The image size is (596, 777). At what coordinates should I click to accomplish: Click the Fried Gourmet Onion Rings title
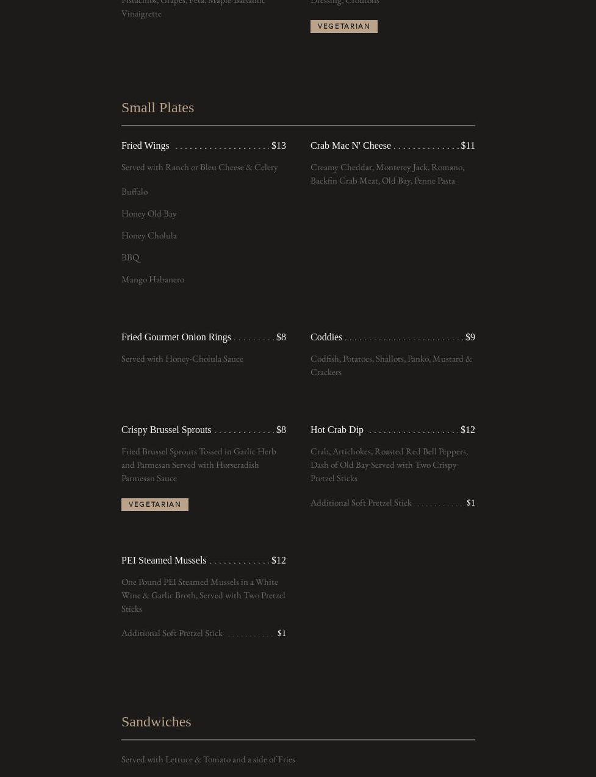click(176, 337)
